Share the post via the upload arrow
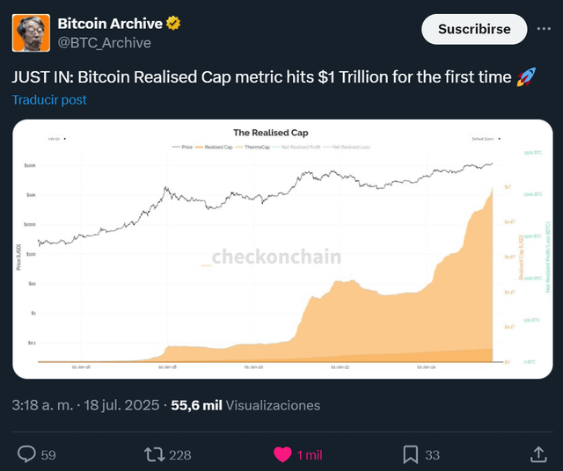The image size is (563, 471). click(538, 454)
